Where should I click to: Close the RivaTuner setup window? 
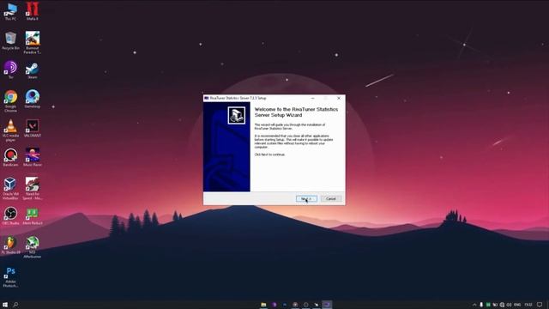[x=339, y=98]
